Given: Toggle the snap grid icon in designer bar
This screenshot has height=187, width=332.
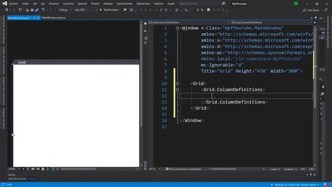Looking at the screenshot, I should click(x=33, y=169).
